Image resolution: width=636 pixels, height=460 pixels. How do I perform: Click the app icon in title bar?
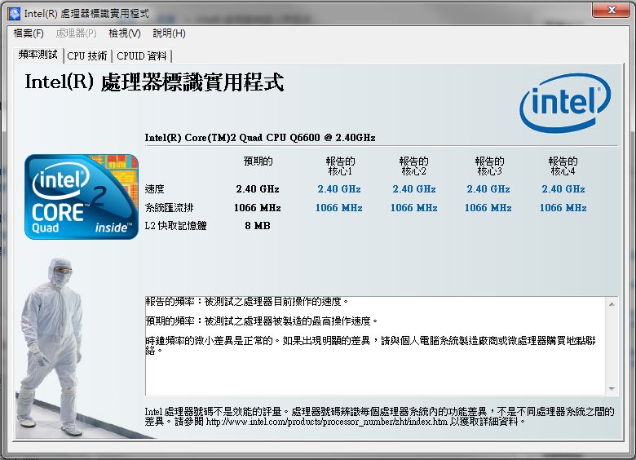click(x=14, y=13)
